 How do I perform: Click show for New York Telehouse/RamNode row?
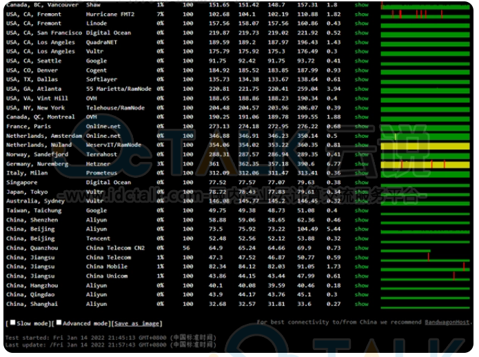point(361,108)
